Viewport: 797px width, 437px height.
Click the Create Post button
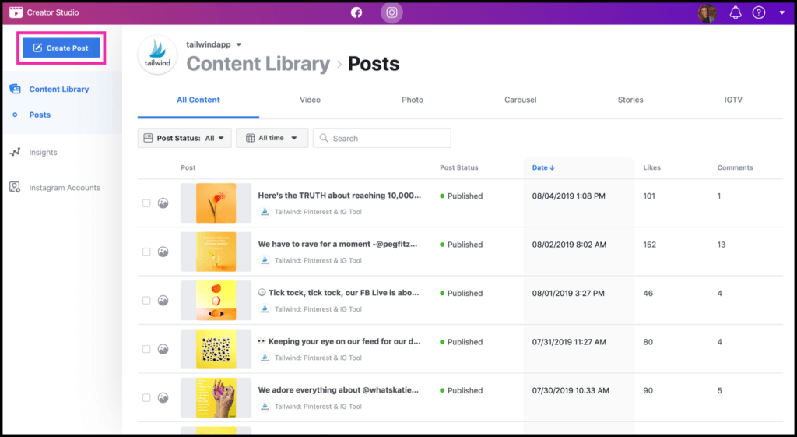[61, 48]
